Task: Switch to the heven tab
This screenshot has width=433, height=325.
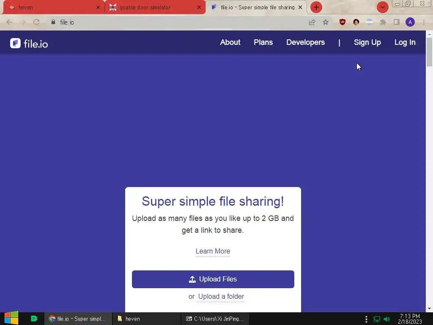Action: (54, 8)
